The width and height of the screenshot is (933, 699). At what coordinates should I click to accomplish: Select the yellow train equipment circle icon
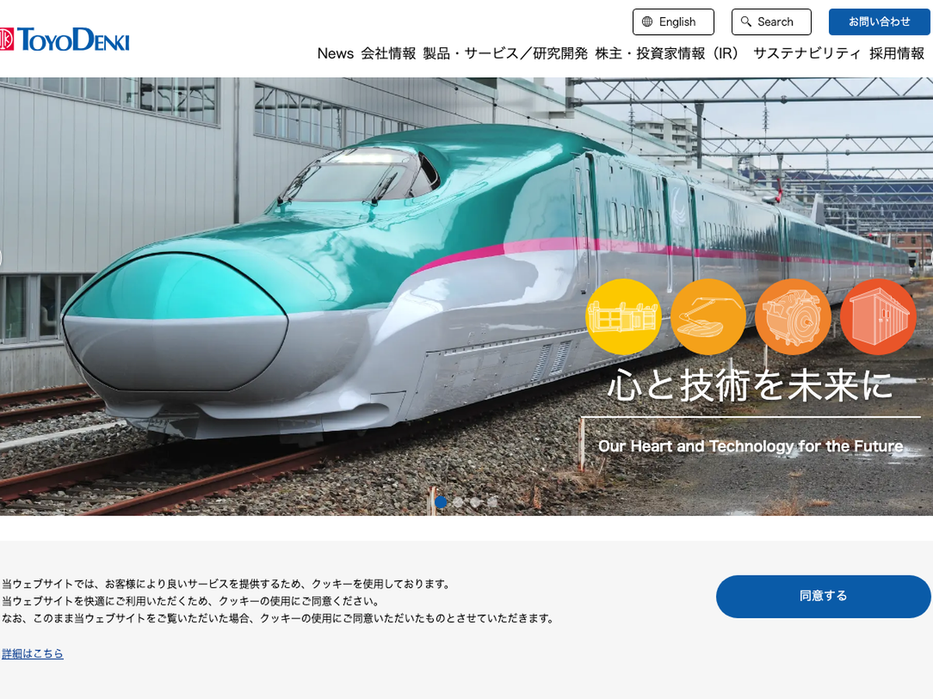(x=624, y=317)
